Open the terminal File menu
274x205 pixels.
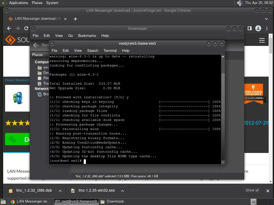coord(54,50)
